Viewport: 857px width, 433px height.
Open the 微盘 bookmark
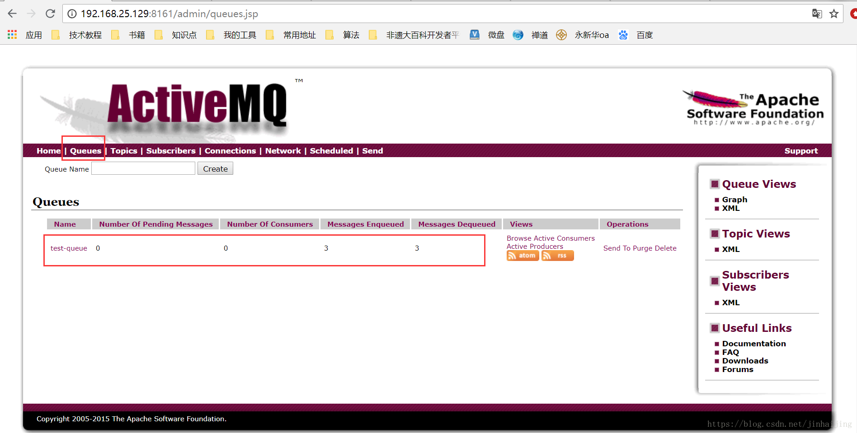click(487, 35)
